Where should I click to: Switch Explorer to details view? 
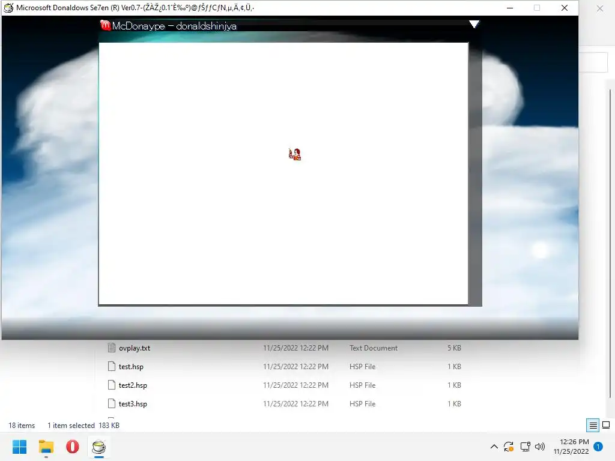pos(593,426)
